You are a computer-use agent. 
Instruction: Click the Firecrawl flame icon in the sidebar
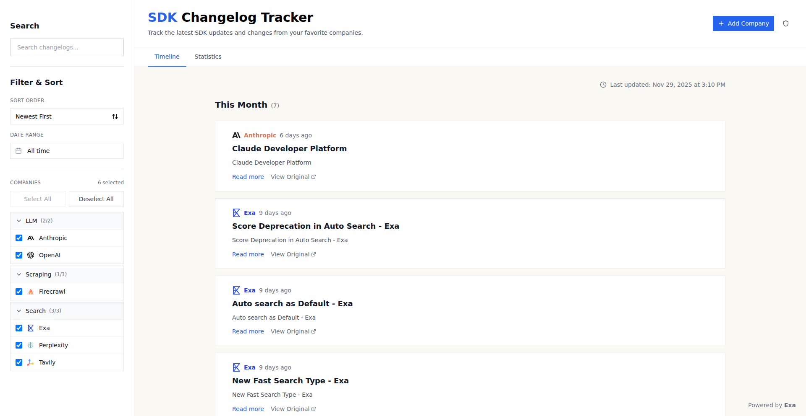click(31, 292)
